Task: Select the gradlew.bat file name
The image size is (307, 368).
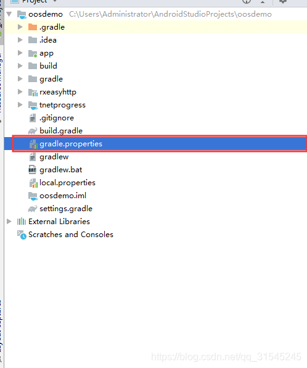Action: (60, 170)
